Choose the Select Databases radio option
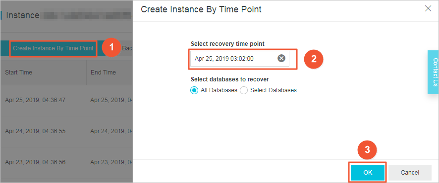439x183 pixels. (x=244, y=90)
